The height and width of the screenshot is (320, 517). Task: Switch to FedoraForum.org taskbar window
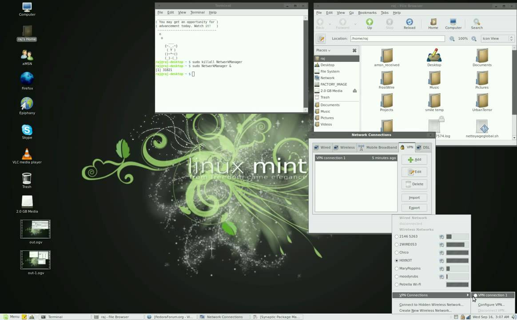tap(171, 317)
